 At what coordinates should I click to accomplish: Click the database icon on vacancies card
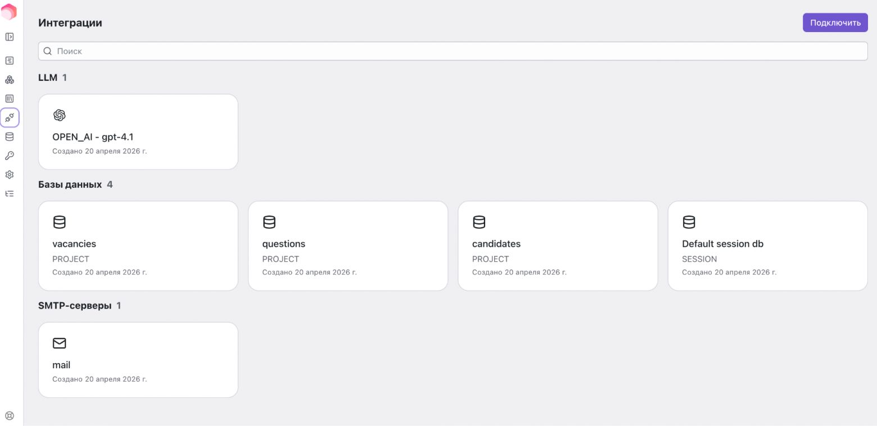[60, 222]
